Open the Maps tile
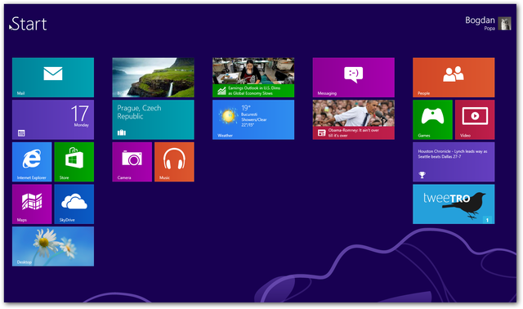This screenshot has height=309, width=523. 32,204
